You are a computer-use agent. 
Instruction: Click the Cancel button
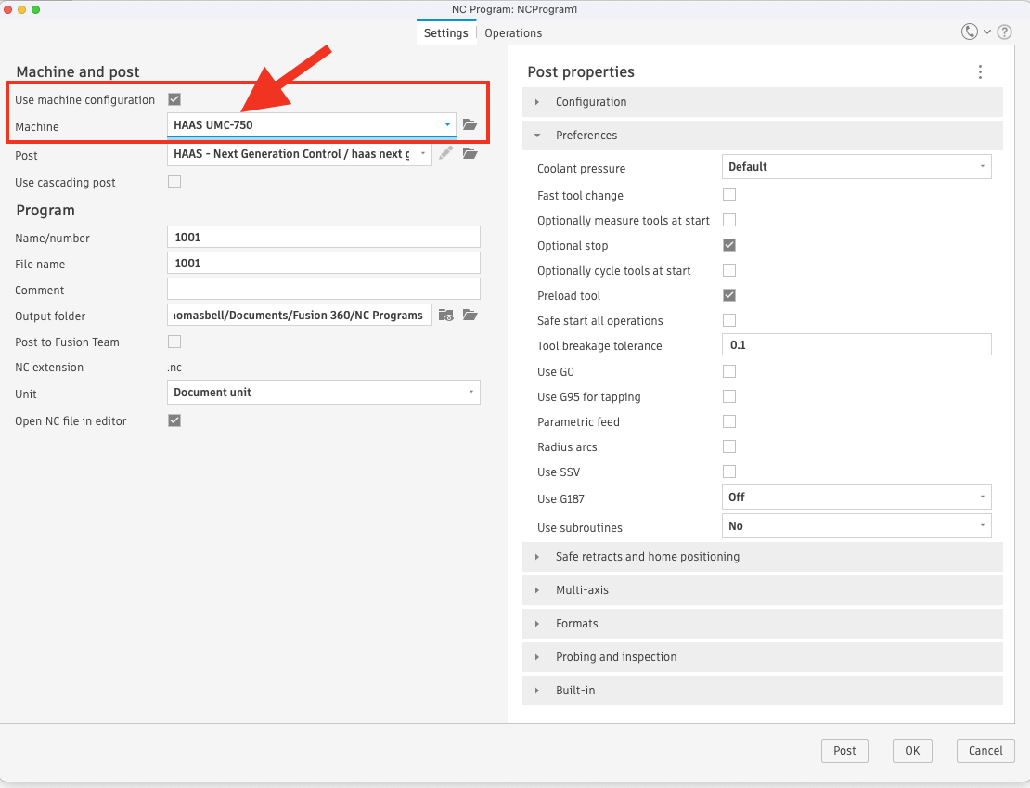click(x=985, y=751)
